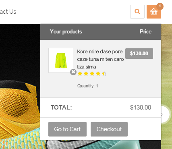Click the Quantity: 1 text

[87, 86]
